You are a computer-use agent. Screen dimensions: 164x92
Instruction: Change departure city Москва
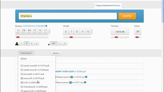click(x=117, y=5)
